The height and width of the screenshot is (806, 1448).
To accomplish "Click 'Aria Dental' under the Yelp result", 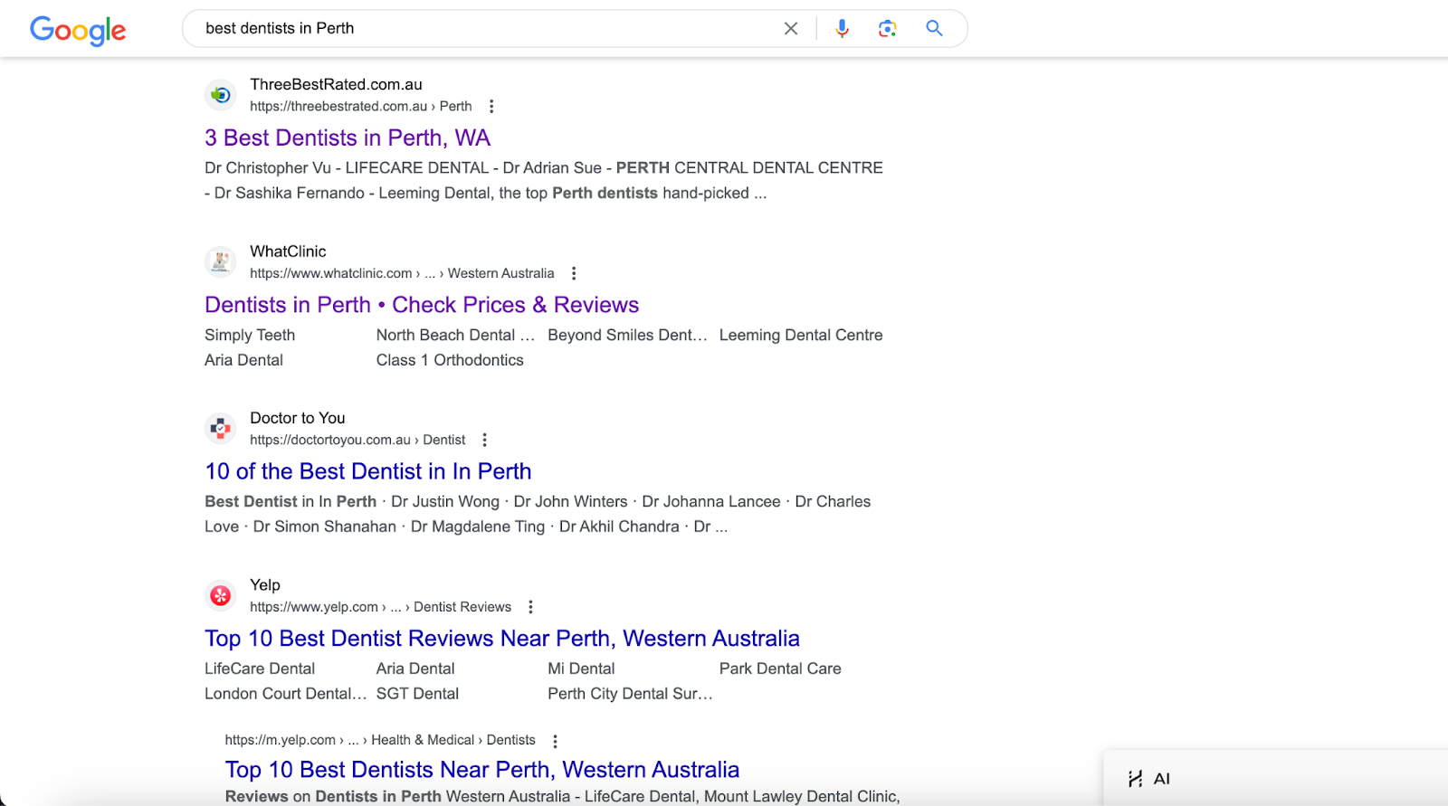I will (415, 669).
